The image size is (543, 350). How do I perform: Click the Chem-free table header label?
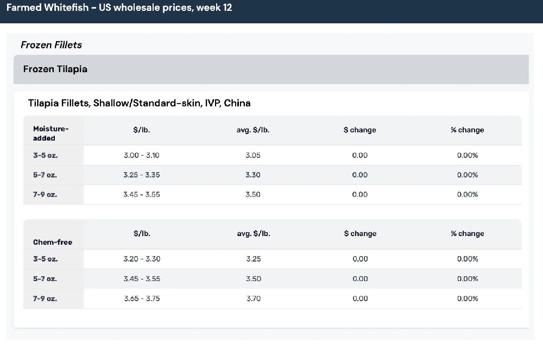[53, 242]
